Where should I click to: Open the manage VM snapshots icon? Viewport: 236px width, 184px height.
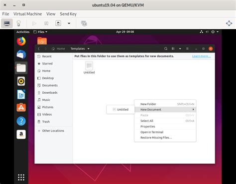pos(84,23)
